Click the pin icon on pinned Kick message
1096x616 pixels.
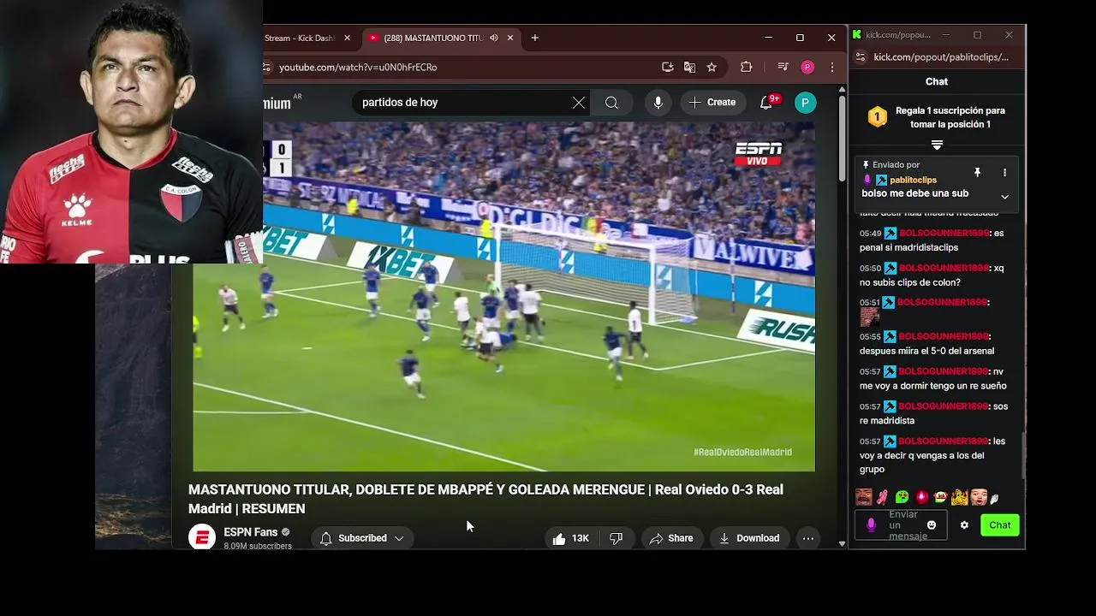pyautogui.click(x=977, y=173)
